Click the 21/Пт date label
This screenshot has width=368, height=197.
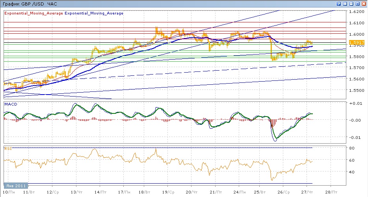[216, 192]
